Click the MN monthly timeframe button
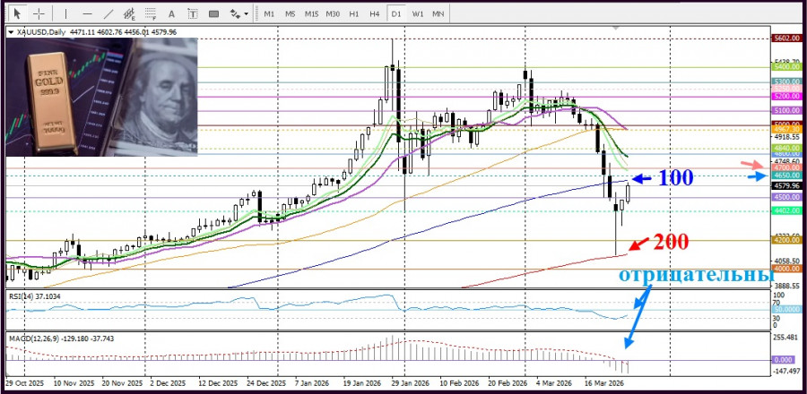The height and width of the screenshot is (394, 807). (x=438, y=14)
